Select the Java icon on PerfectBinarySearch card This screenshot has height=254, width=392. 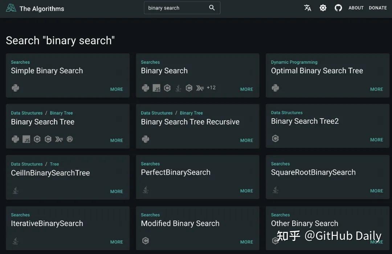146,190
